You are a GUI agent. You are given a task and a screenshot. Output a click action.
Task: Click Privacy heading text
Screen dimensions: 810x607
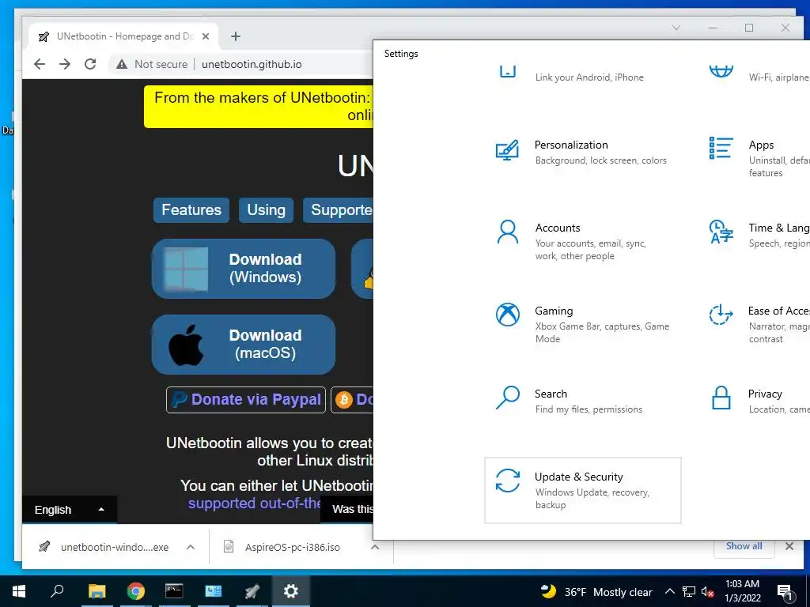point(765,394)
